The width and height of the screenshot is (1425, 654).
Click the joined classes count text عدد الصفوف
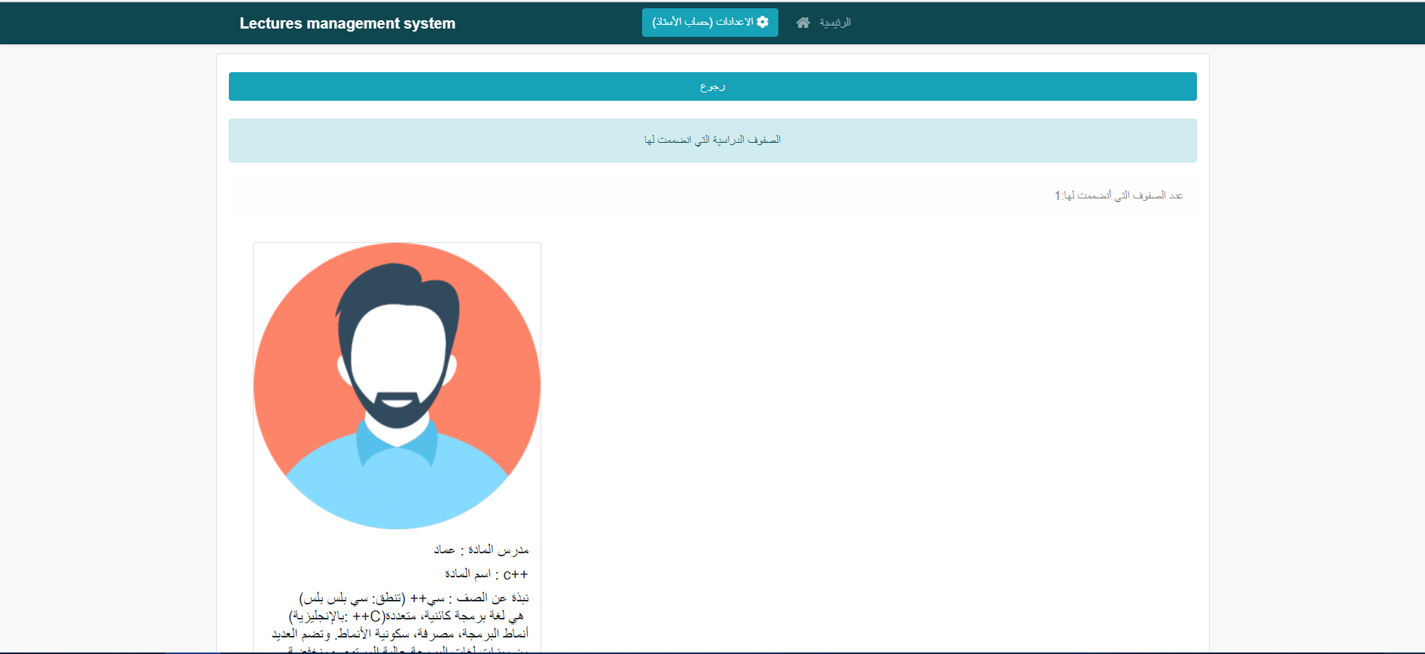tap(1119, 195)
